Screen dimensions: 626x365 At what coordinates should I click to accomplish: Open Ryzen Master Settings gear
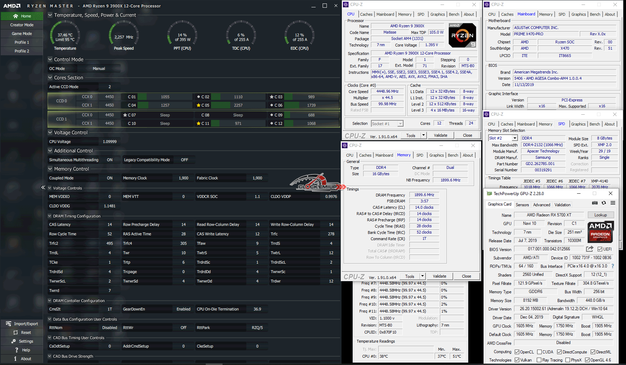(x=14, y=341)
